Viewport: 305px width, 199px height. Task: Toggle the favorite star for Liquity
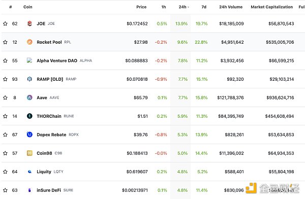[5, 172]
